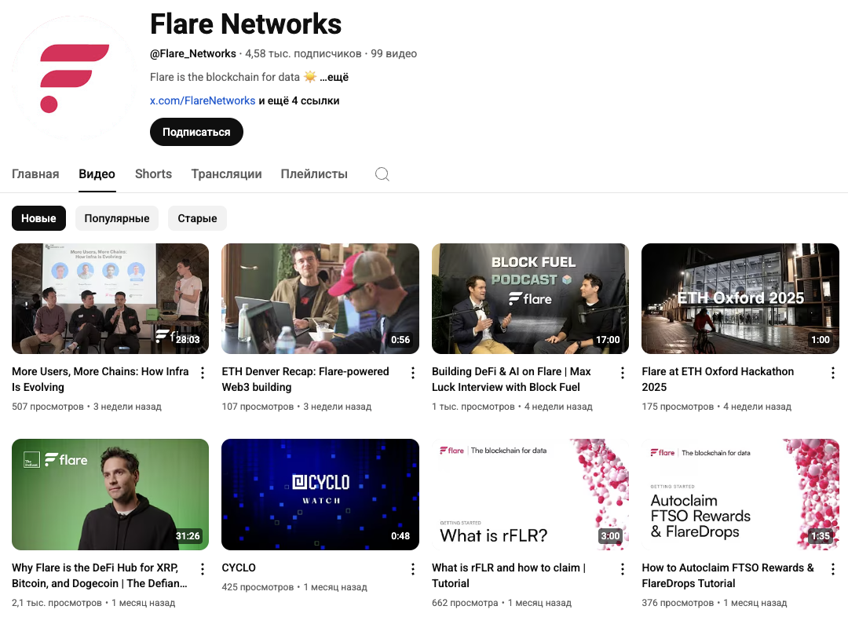Switch to the Главная tab
Screen dimensions: 848x617
(x=35, y=174)
